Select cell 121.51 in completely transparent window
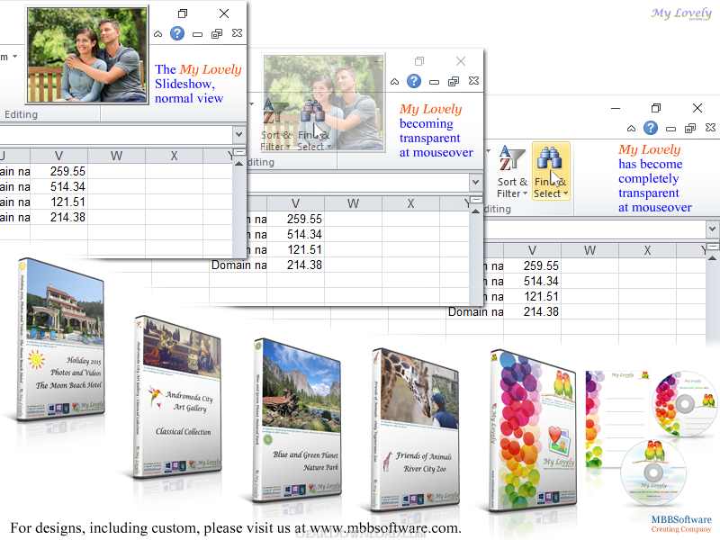 click(532, 297)
